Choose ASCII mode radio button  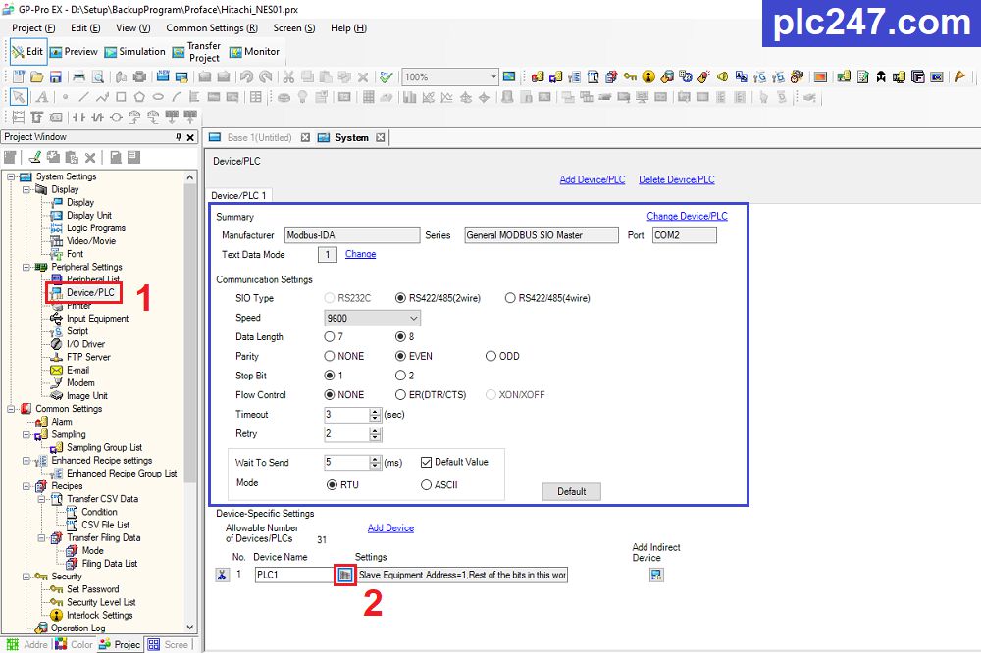(426, 484)
